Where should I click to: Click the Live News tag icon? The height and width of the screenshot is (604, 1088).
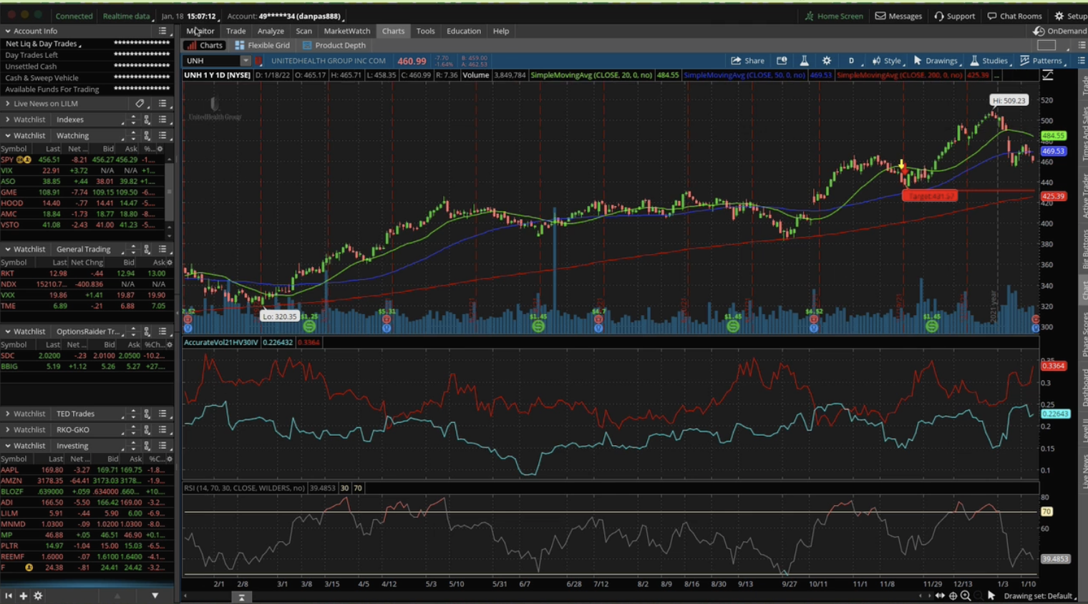tap(140, 104)
